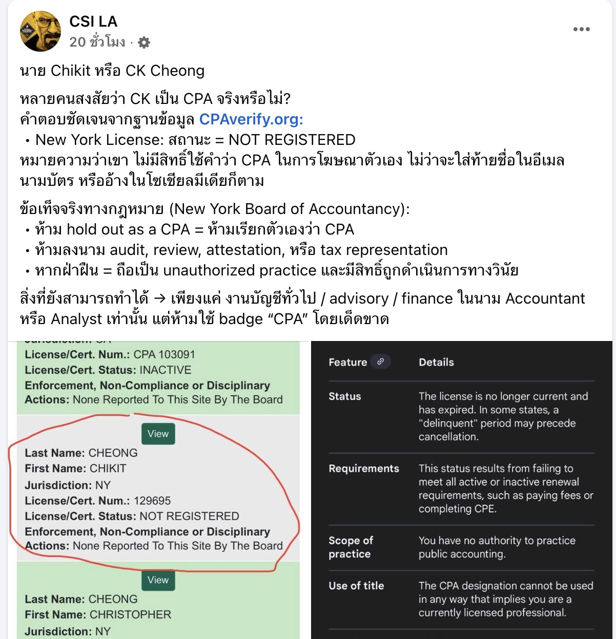
Task: Click the CPA 103091 license entry
Action: [x=164, y=354]
